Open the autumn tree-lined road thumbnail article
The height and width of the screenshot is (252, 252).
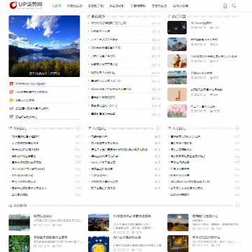pos(178,244)
